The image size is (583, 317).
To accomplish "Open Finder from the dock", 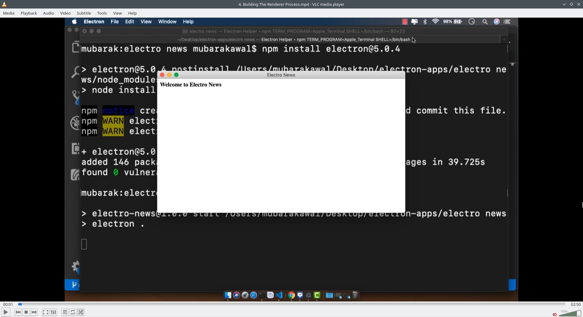I will pyautogui.click(x=228, y=295).
